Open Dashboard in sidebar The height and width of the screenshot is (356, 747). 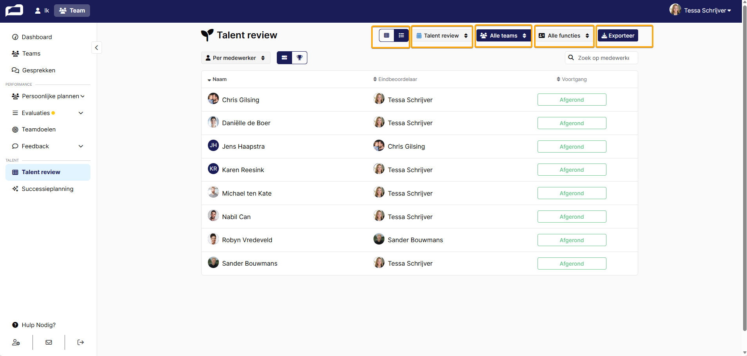(x=36, y=37)
